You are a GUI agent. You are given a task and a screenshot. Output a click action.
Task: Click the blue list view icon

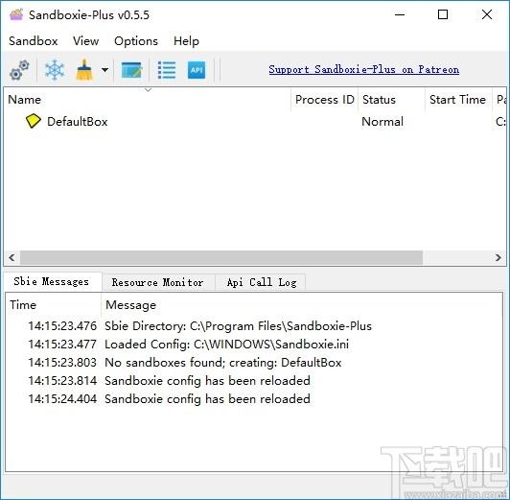[167, 70]
